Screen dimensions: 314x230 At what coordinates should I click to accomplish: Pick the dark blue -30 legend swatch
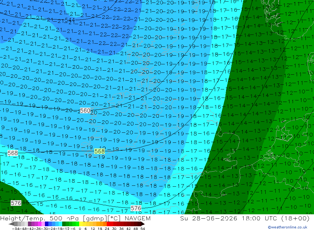click(47, 224)
